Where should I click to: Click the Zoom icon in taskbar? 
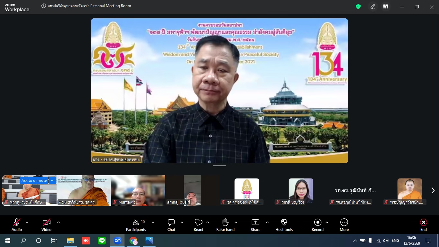(x=118, y=241)
